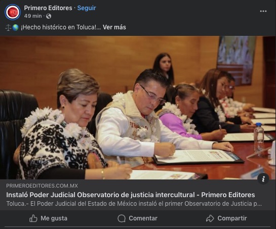Open the three-dot post options menu
Screen dimensions: 276x229
pyautogui.click(x=263, y=11)
